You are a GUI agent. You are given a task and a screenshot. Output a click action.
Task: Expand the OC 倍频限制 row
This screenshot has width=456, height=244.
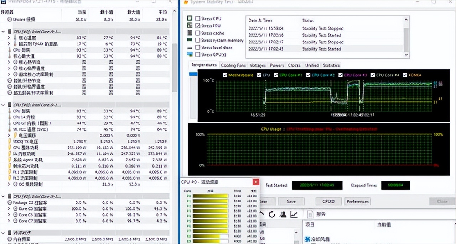[9, 184]
